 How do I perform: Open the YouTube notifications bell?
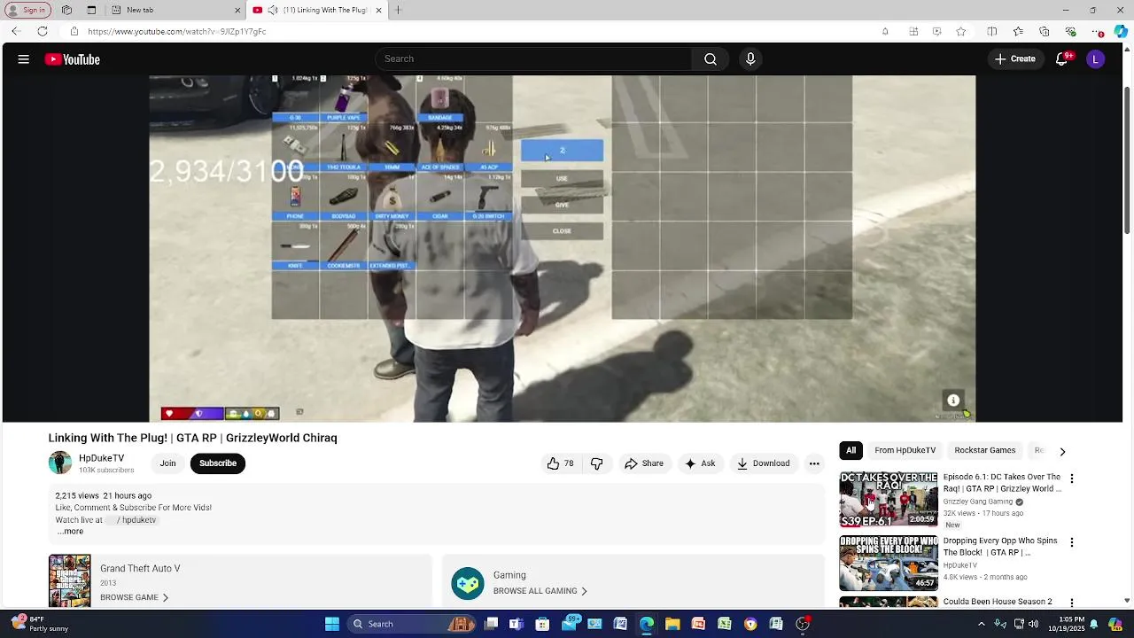pos(1062,59)
